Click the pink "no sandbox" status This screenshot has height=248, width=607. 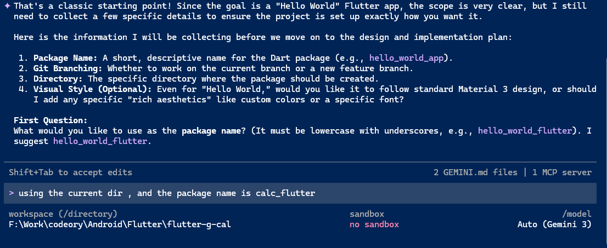pyautogui.click(x=374, y=224)
